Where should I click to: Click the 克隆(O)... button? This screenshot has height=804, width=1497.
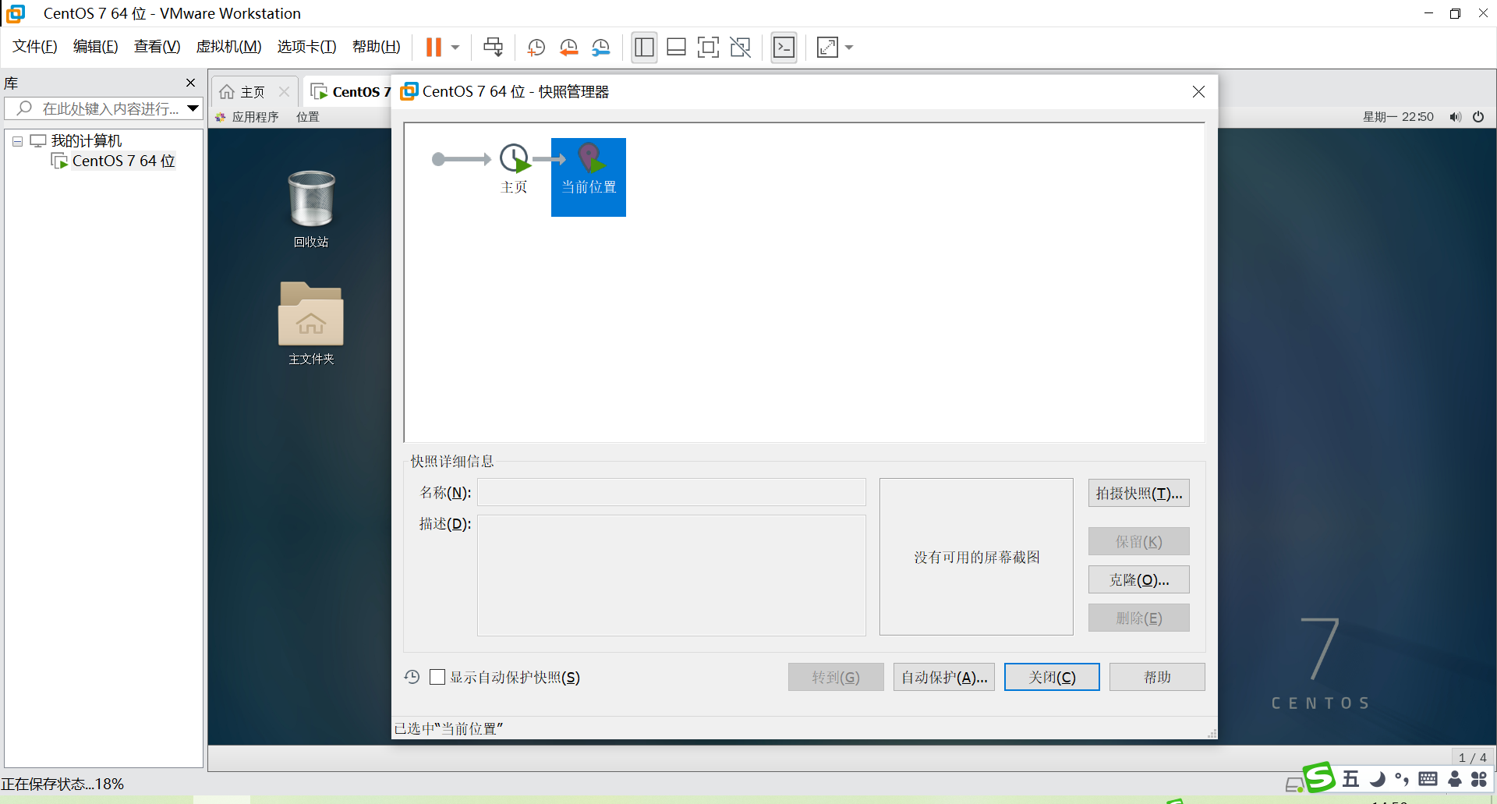[1139, 579]
